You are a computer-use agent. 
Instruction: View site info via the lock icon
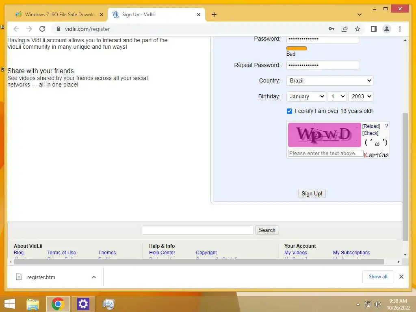tap(58, 29)
